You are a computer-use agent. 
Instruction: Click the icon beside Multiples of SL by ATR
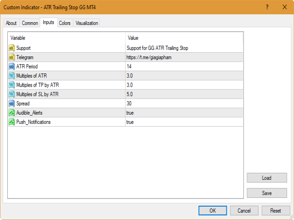pos(11,94)
